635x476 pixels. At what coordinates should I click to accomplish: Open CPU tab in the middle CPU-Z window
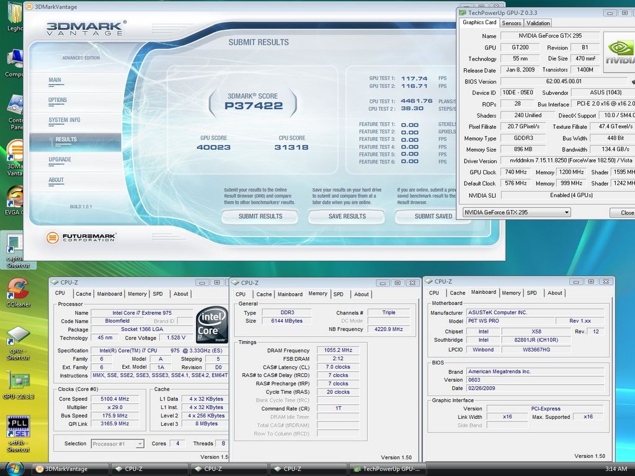[241, 294]
